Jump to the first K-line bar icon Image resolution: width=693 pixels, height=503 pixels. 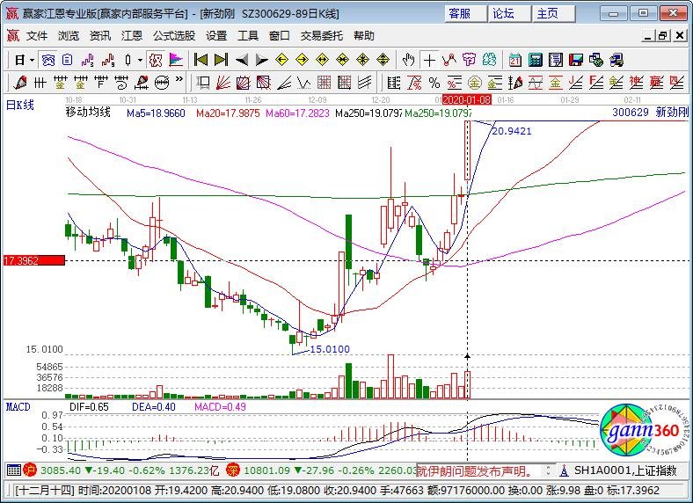pos(201,60)
